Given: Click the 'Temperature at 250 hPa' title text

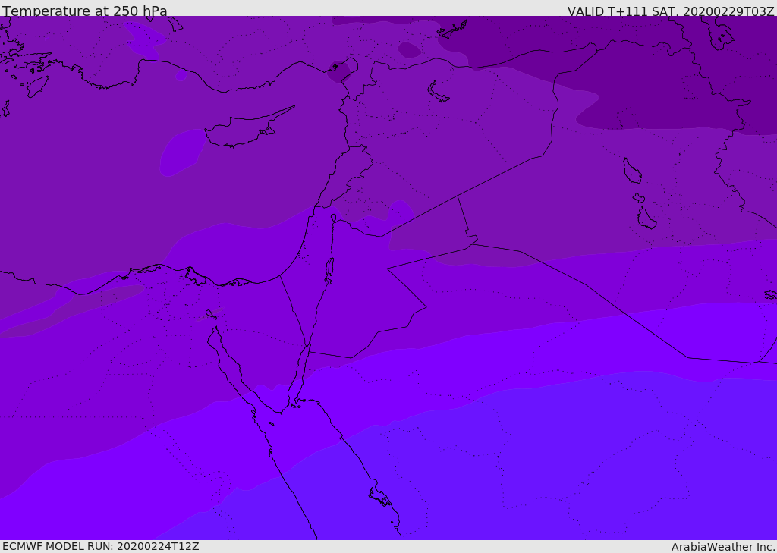Looking at the screenshot, I should (x=85, y=11).
